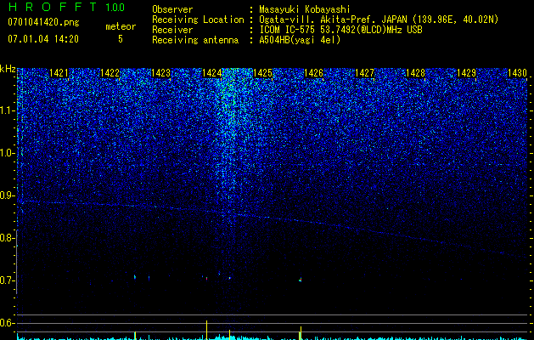The width and height of the screenshot is (534, 340).
Task: Click the kHz axis unit label
Action: point(8,69)
